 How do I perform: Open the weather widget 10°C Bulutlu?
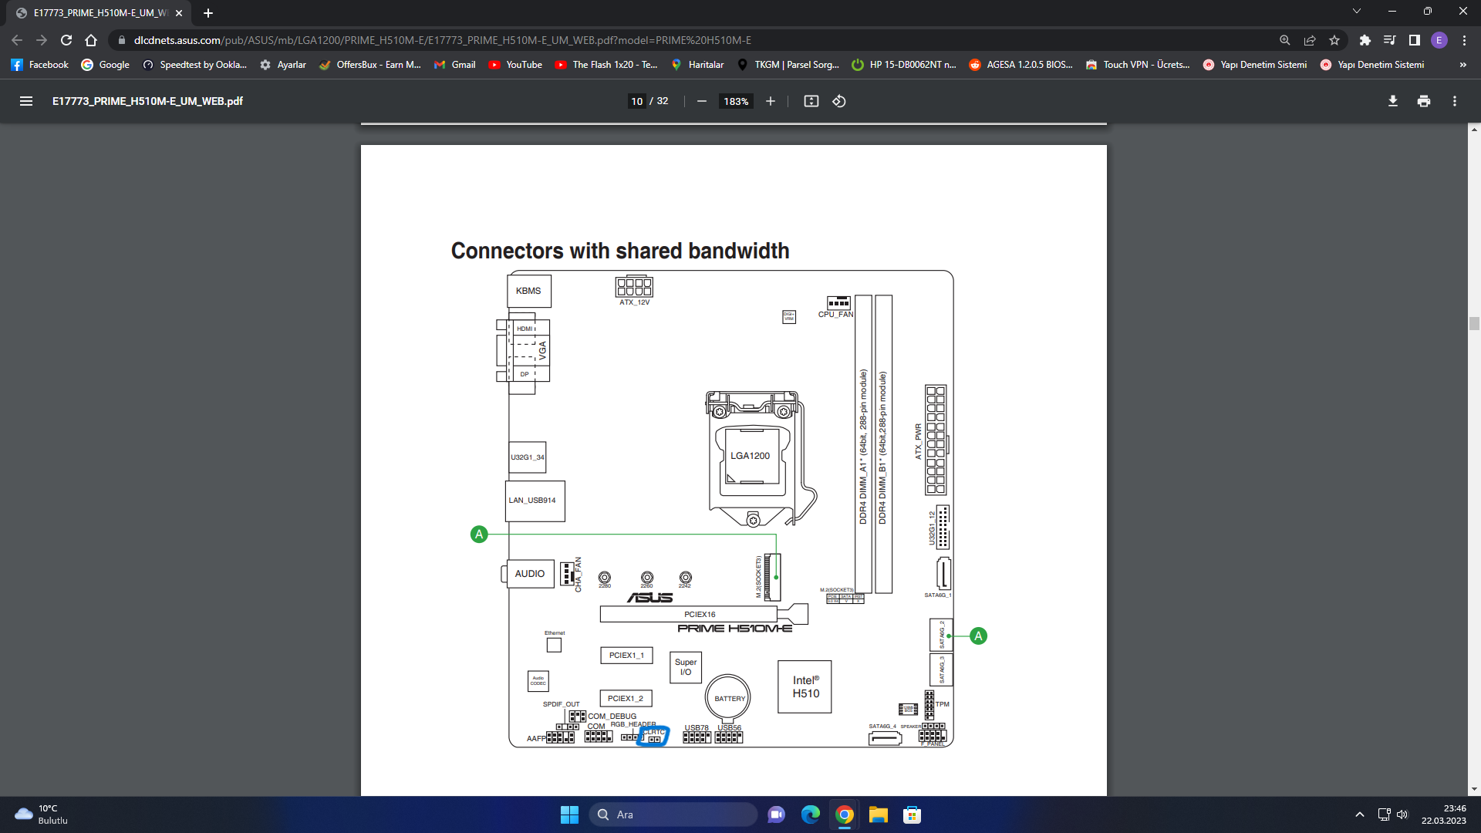point(40,814)
